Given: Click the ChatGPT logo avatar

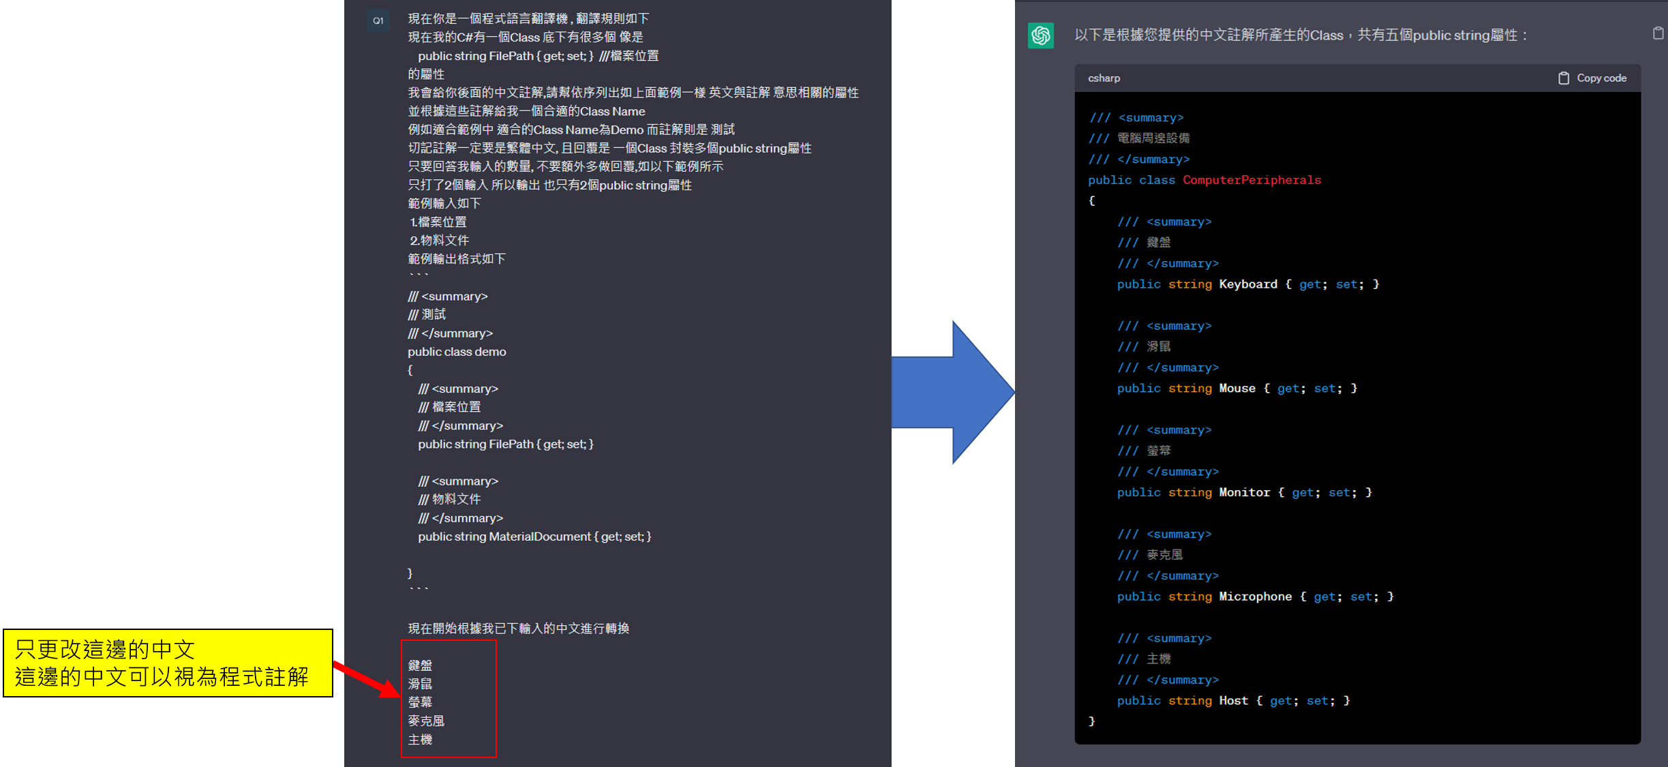Looking at the screenshot, I should (x=1040, y=35).
